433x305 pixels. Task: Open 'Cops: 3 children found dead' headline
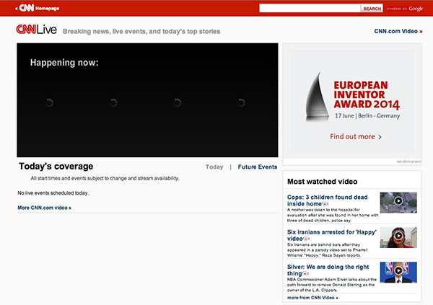coord(327,200)
